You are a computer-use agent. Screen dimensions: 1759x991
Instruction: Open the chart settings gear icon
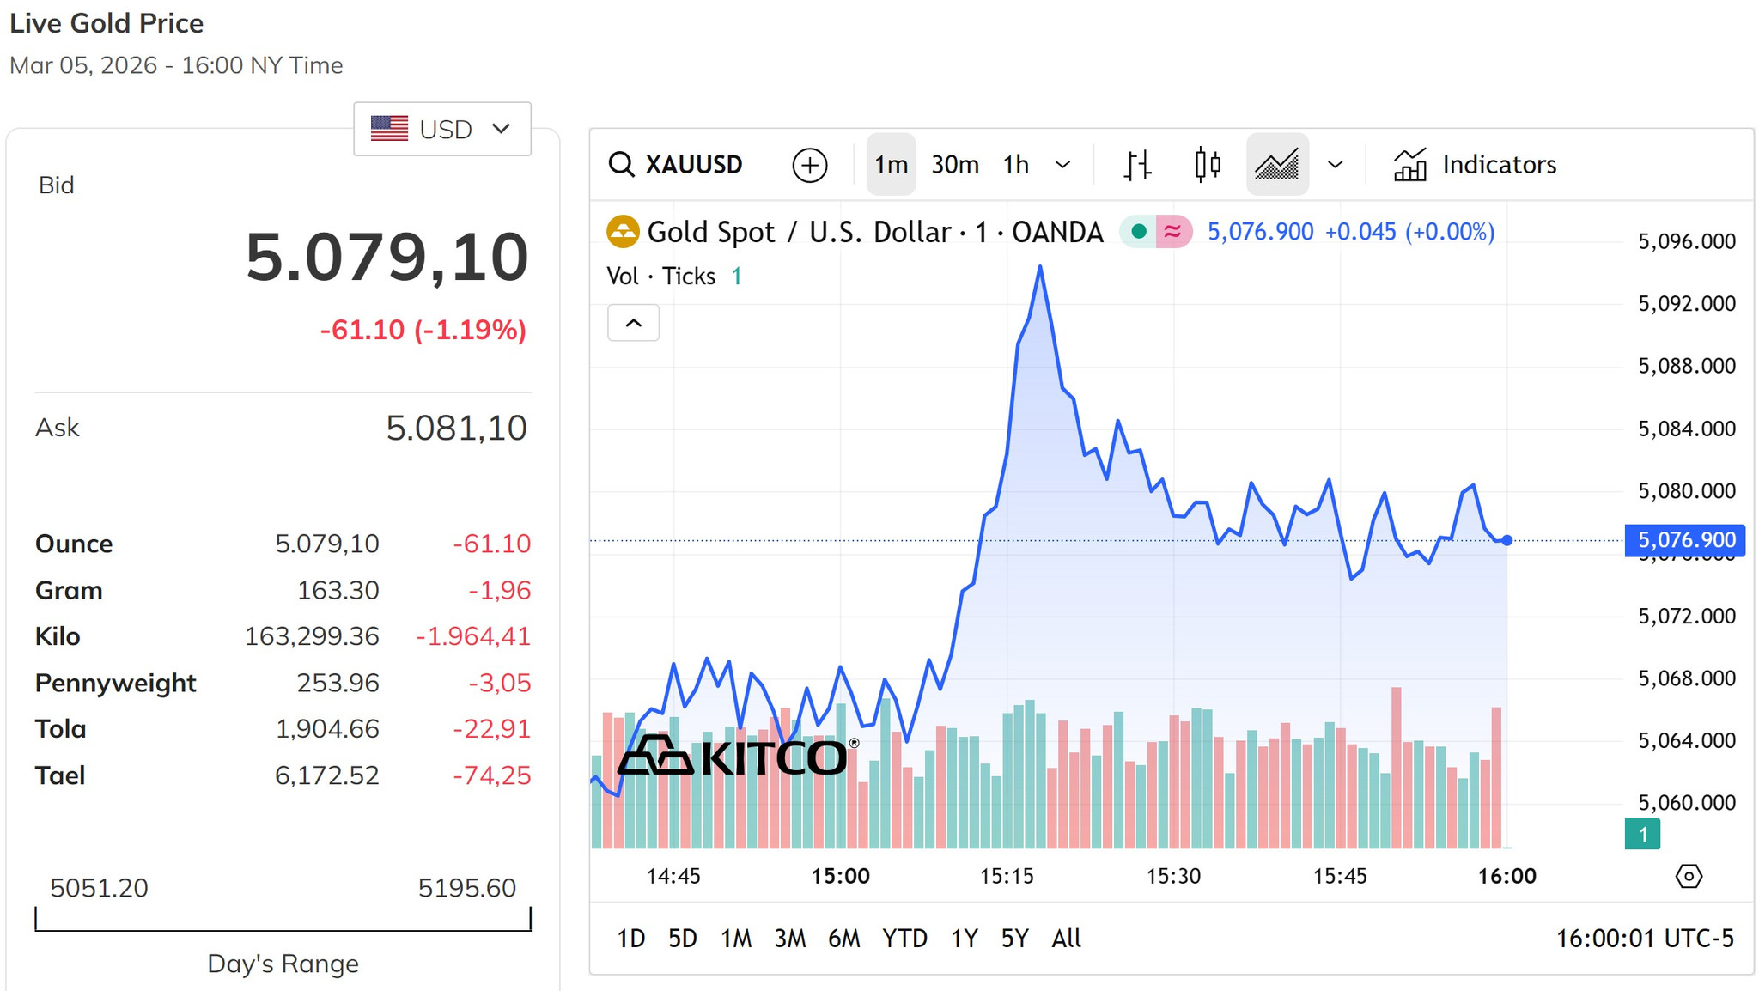tap(1689, 876)
